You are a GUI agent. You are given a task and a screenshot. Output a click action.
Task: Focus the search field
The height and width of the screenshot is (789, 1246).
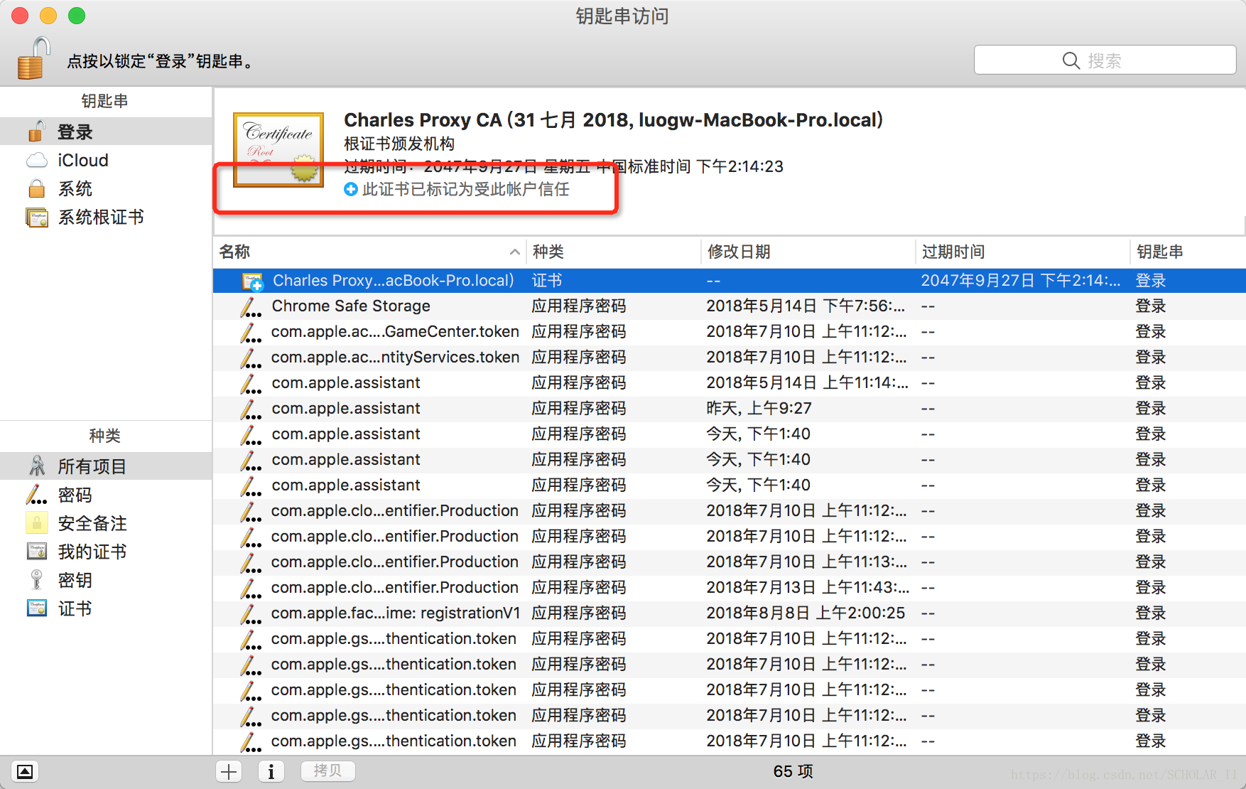(1105, 60)
